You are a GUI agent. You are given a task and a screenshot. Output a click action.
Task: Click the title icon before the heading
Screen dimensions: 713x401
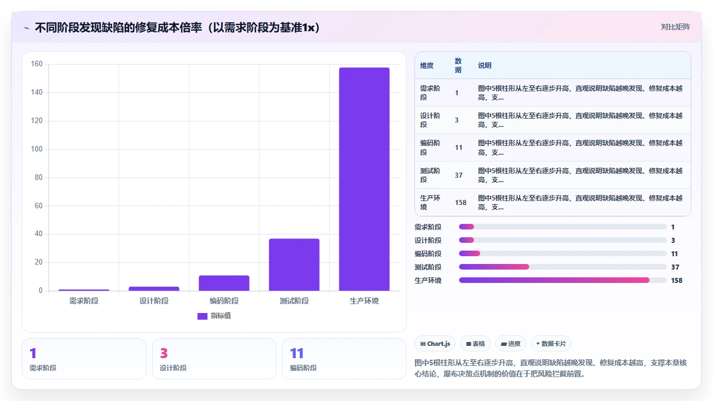[27, 28]
